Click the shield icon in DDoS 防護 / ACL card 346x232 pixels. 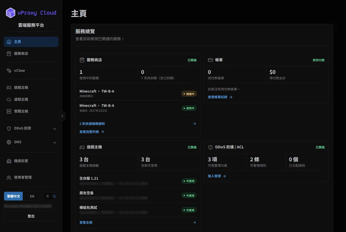210,147
